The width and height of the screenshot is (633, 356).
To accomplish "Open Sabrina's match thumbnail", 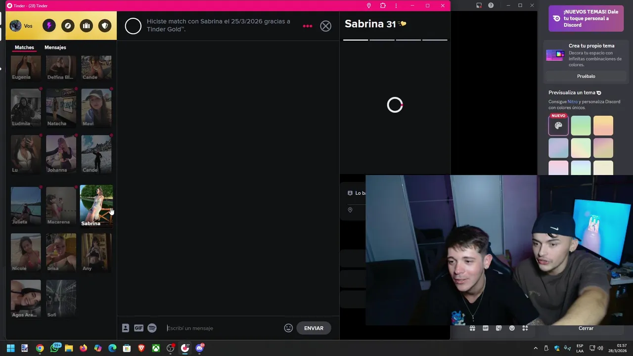I will (96, 206).
